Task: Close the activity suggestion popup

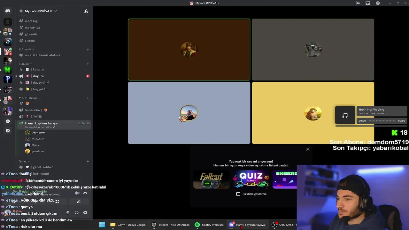Action: coord(308,149)
